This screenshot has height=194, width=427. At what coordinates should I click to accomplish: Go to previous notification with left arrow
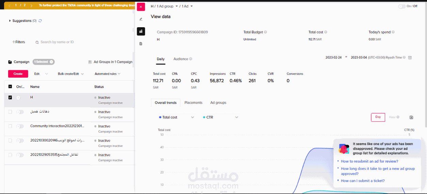pyautogui.click(x=9, y=5)
